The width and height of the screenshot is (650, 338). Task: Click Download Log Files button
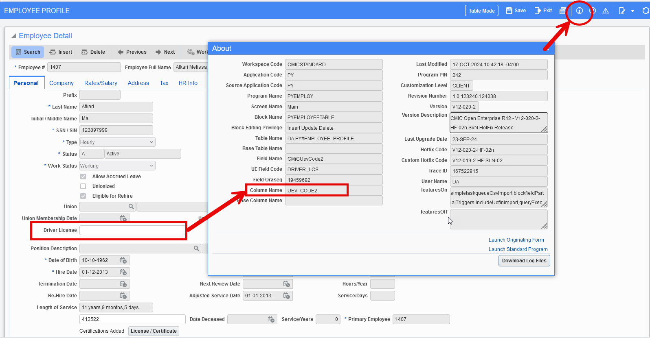(x=524, y=261)
